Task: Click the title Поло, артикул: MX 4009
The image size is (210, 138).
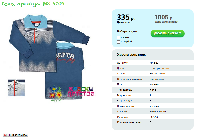Action: tap(33, 4)
